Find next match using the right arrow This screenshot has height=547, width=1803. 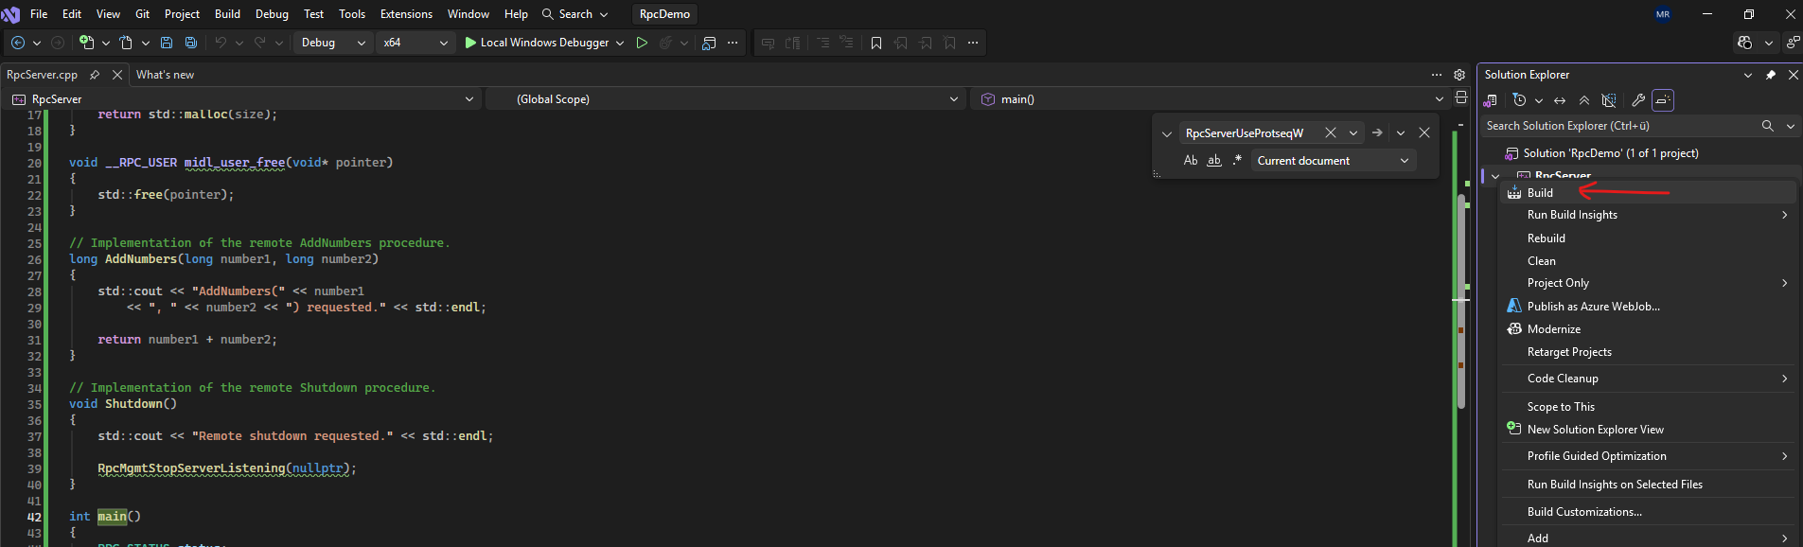pyautogui.click(x=1377, y=133)
